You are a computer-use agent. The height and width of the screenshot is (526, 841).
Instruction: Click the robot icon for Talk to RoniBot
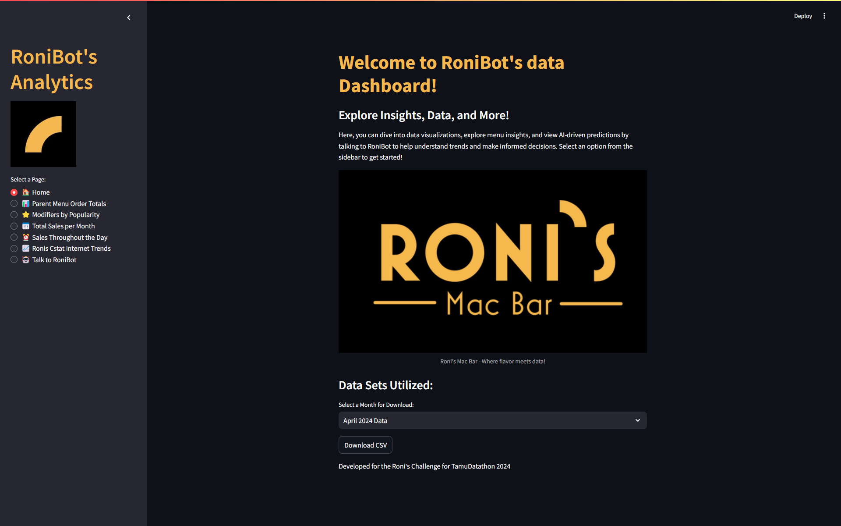coord(26,260)
